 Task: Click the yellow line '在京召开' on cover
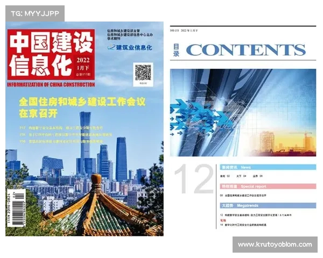coord(38,113)
